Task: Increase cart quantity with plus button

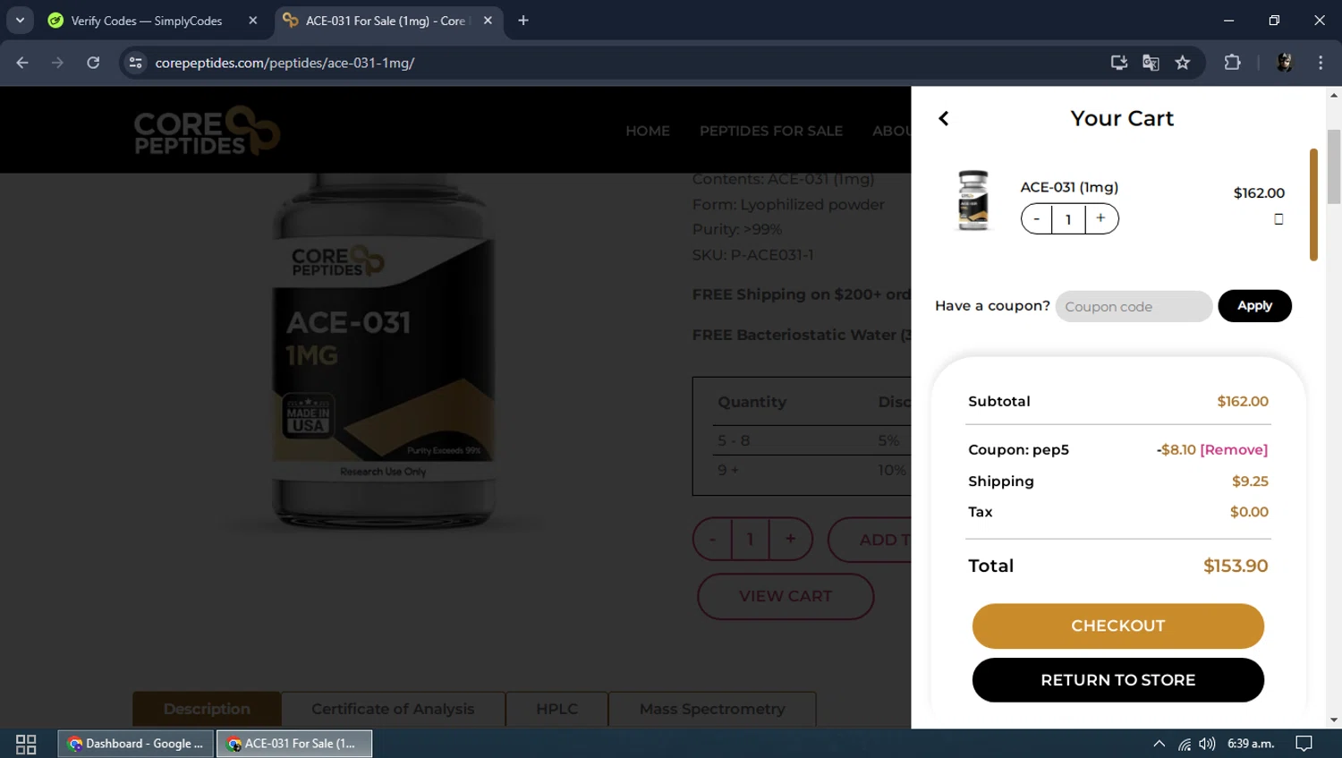Action: (x=1101, y=218)
